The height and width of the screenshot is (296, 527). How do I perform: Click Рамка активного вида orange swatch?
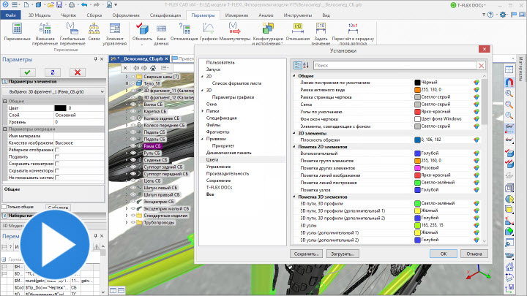pyautogui.click(x=417, y=90)
